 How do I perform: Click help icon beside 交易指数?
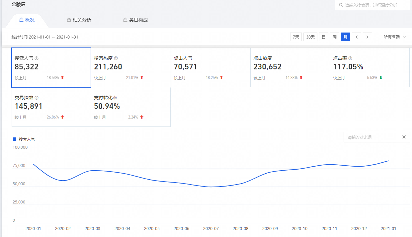coord(37,98)
